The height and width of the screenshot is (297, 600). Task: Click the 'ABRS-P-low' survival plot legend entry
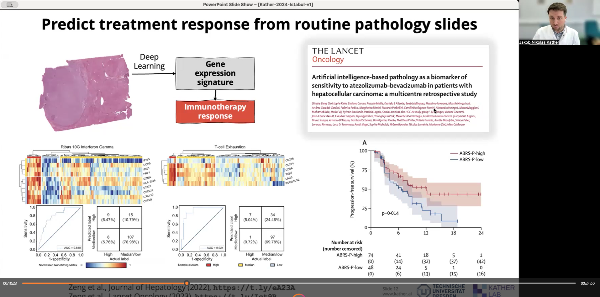pyautogui.click(x=467, y=160)
